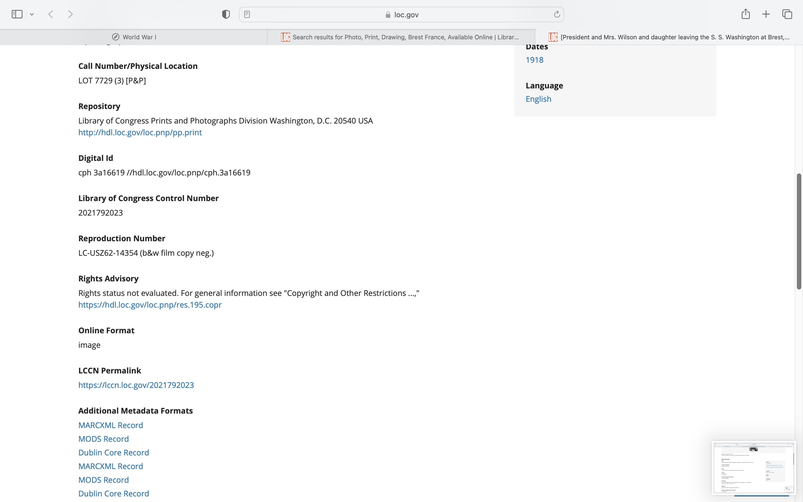Go back using the back arrow
Image resolution: width=803 pixels, height=502 pixels.
51,14
